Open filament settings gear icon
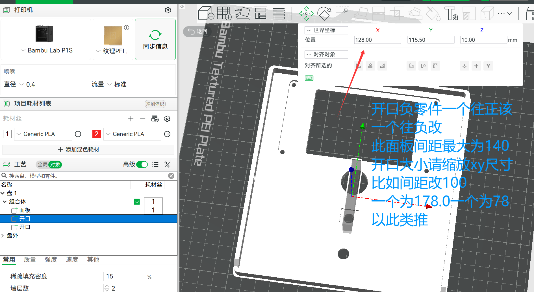Image resolution: width=534 pixels, height=292 pixels. (167, 119)
